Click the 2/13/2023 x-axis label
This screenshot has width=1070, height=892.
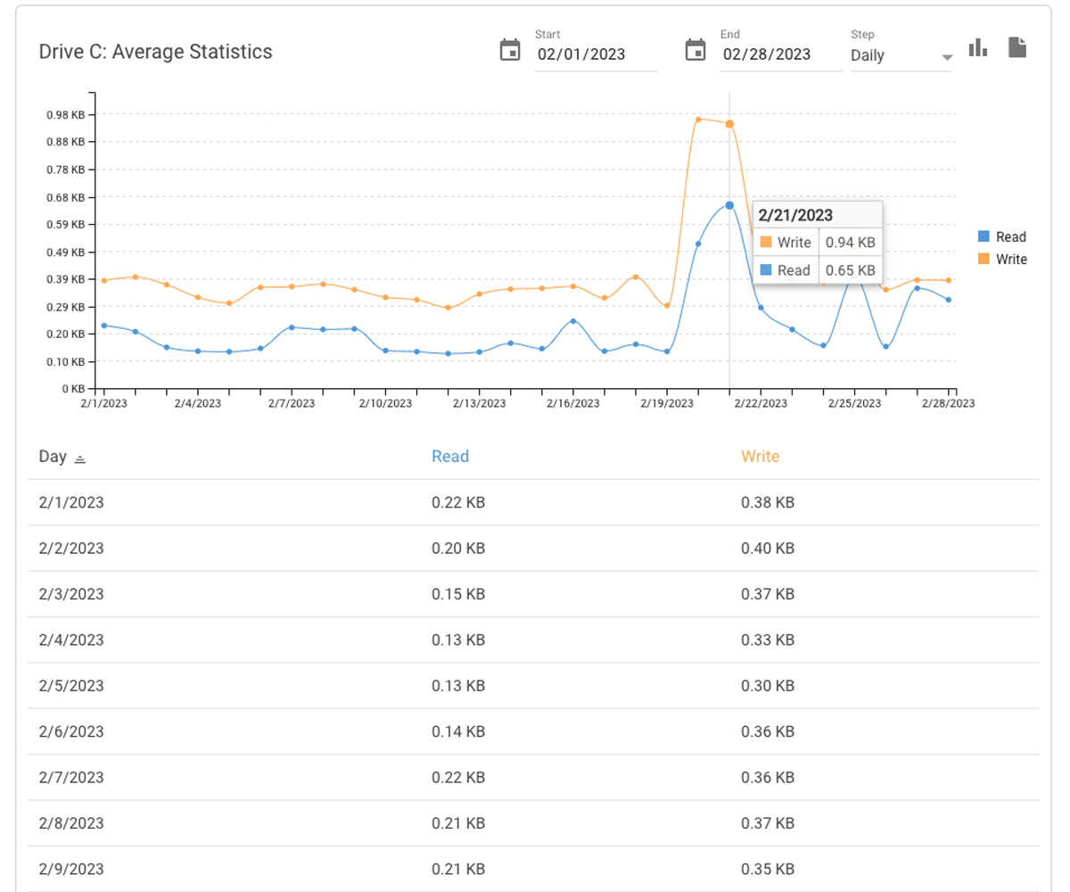coord(479,403)
